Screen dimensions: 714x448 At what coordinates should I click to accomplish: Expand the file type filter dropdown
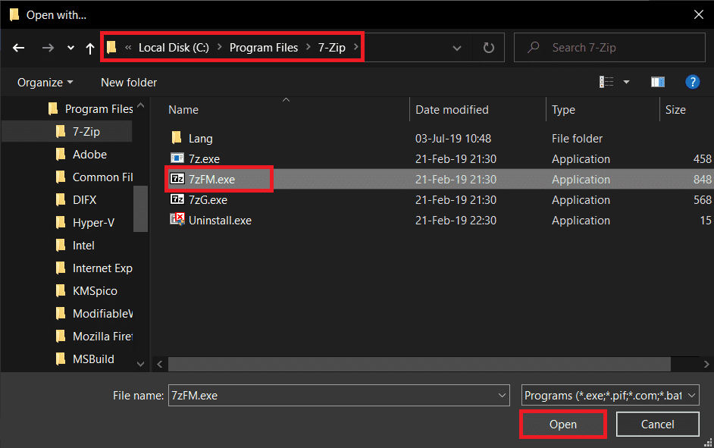click(691, 395)
